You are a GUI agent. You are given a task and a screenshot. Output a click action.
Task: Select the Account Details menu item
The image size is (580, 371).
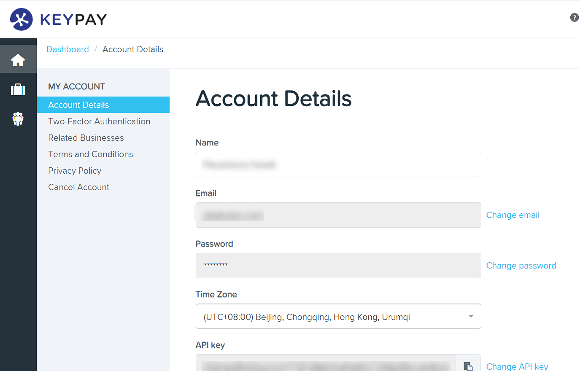78,105
